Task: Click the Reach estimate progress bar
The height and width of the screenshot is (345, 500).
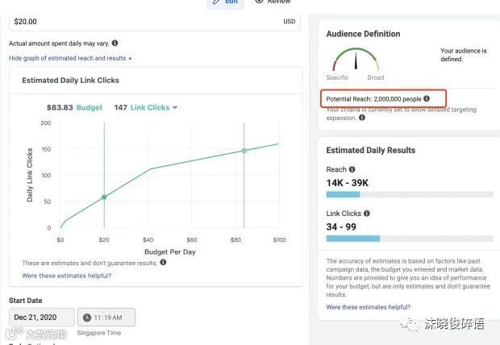Action: click(409, 194)
